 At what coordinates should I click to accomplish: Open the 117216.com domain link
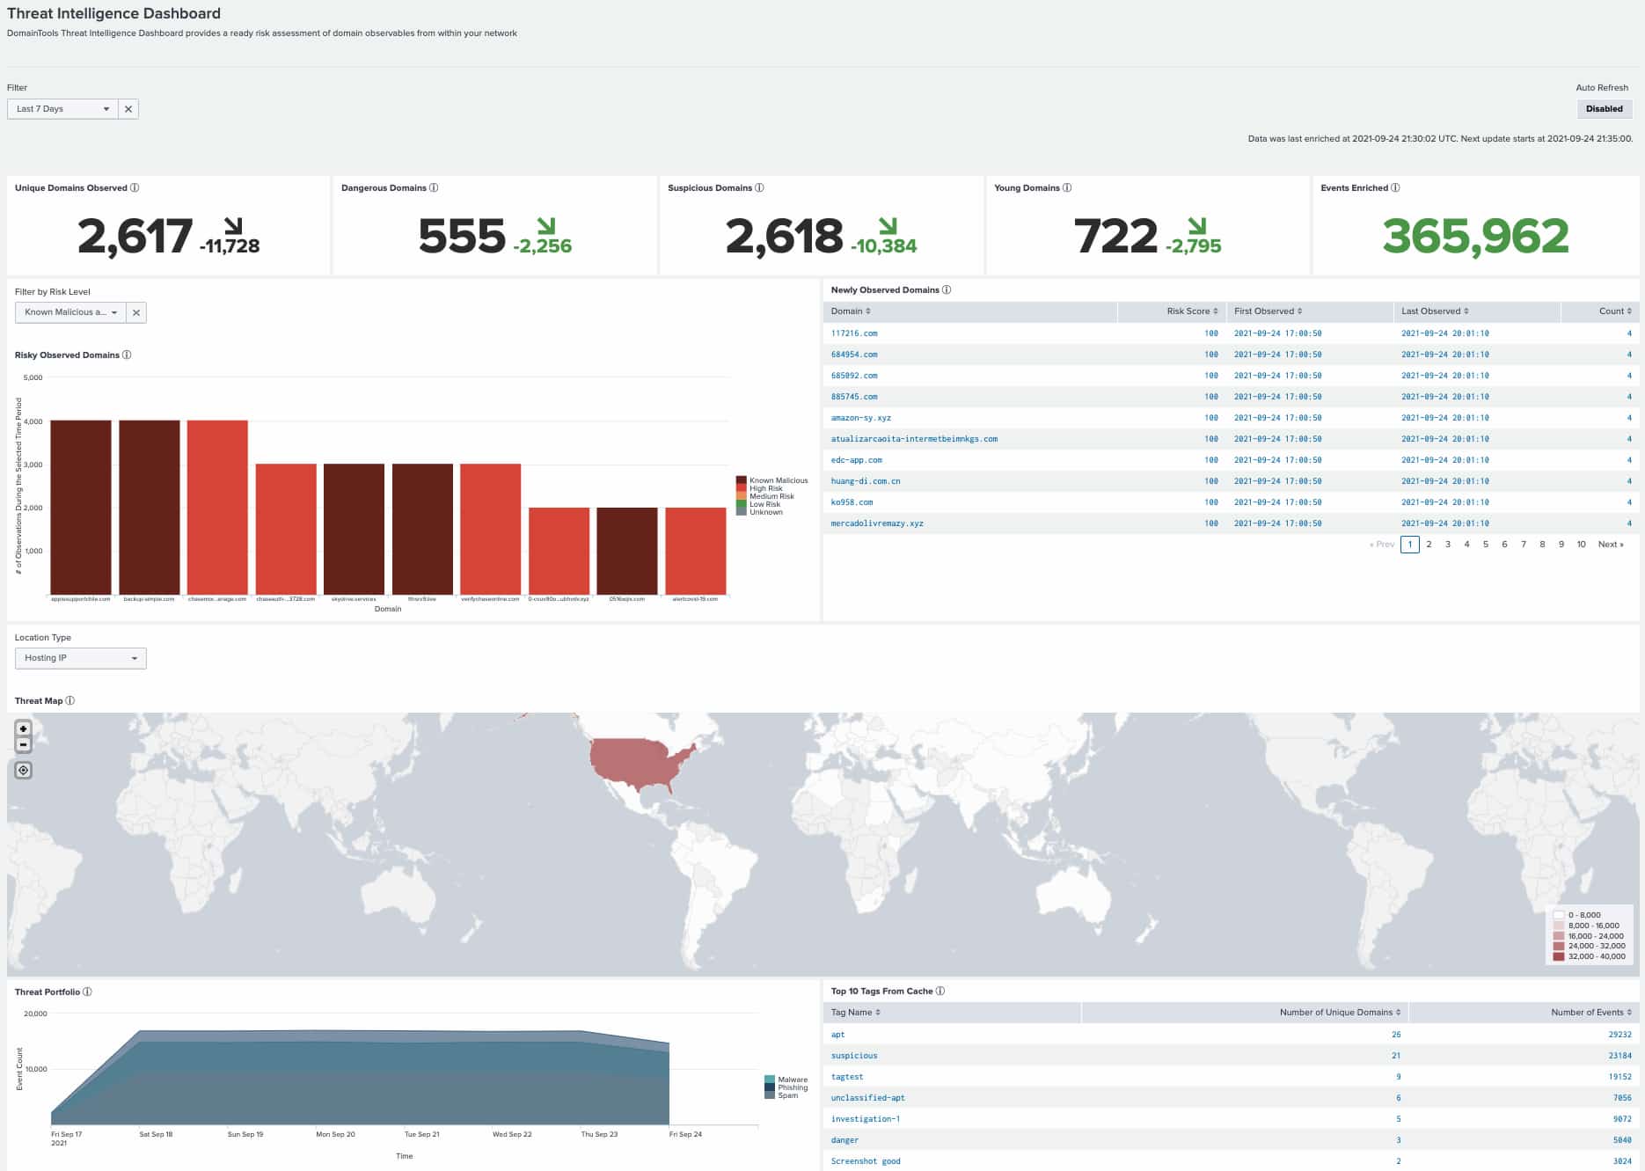pyautogui.click(x=854, y=333)
